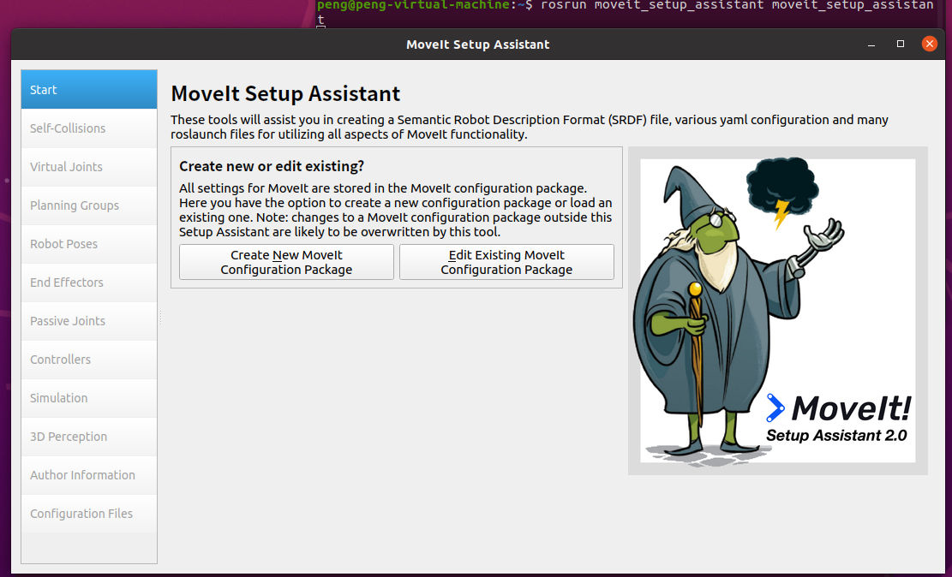The height and width of the screenshot is (577, 952).
Task: Click the 'MoveIt Setup Assistant' page heading
Action: click(285, 94)
